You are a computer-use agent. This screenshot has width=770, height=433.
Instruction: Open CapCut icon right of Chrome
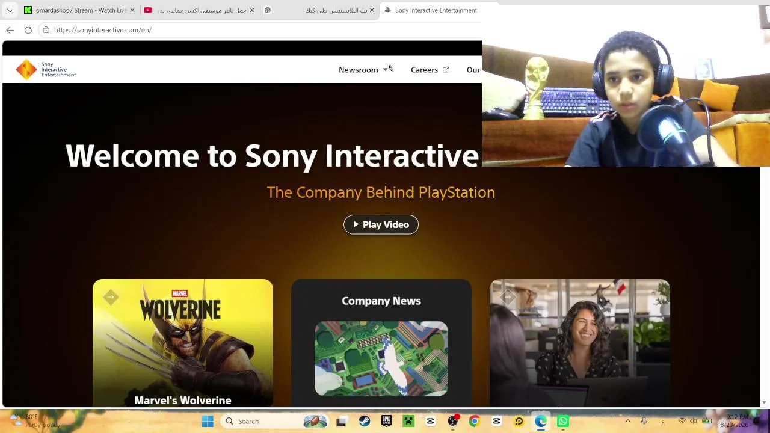[x=497, y=421]
